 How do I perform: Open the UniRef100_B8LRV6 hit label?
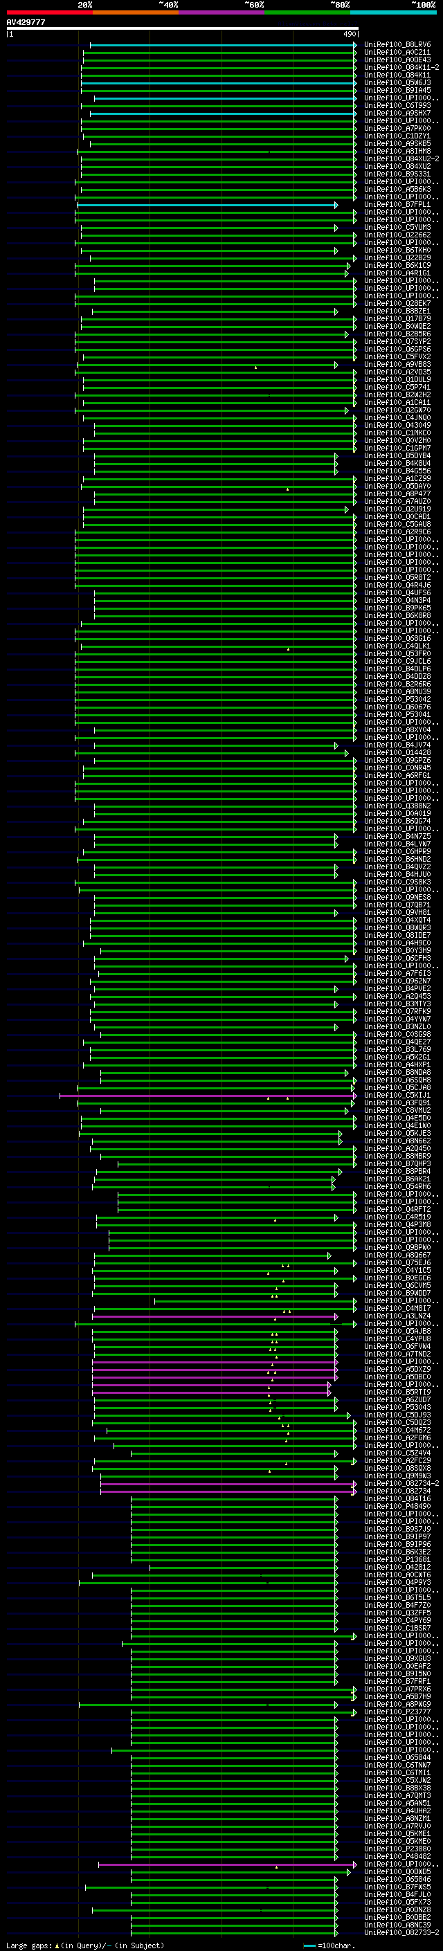397,45
